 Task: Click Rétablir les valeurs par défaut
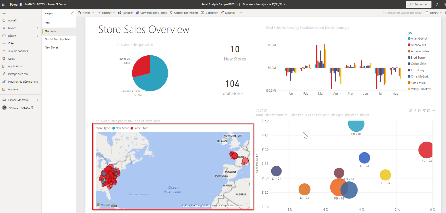pyautogui.click(x=402, y=13)
